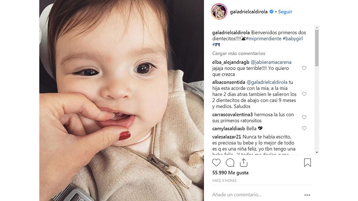View the 55.990 Me gusta likes list
This screenshot has width=358, height=201.
pos(230,173)
